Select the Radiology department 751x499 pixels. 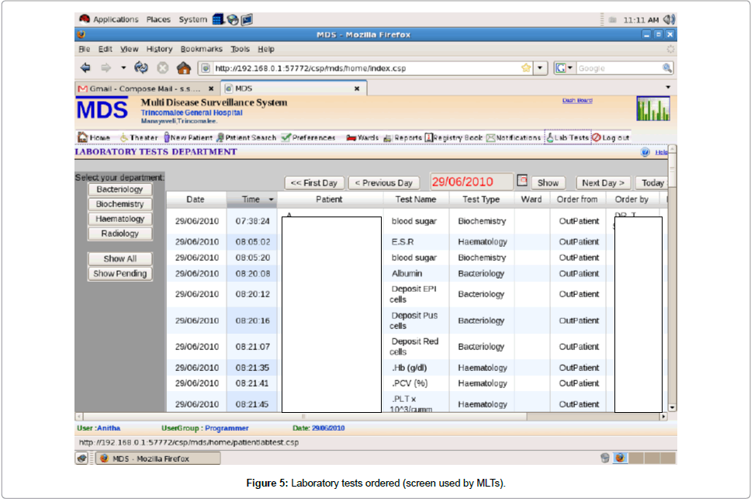pos(119,234)
